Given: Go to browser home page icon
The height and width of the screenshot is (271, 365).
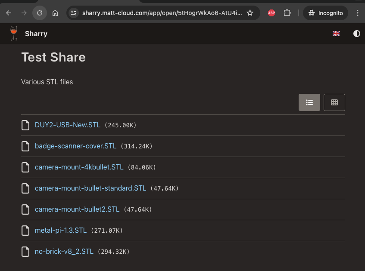Looking at the screenshot, I should [x=55, y=13].
